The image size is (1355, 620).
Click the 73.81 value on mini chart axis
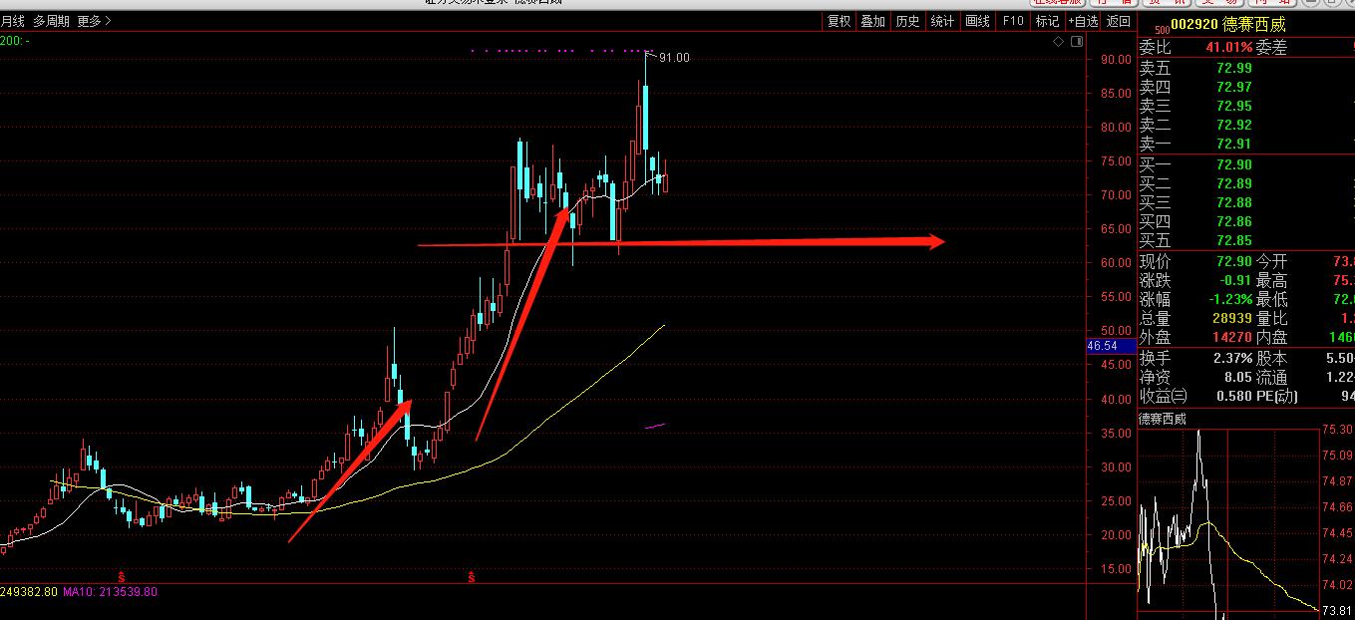[x=1338, y=610]
